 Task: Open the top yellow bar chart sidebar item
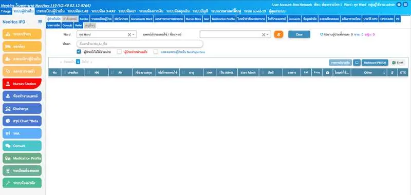(22, 34)
